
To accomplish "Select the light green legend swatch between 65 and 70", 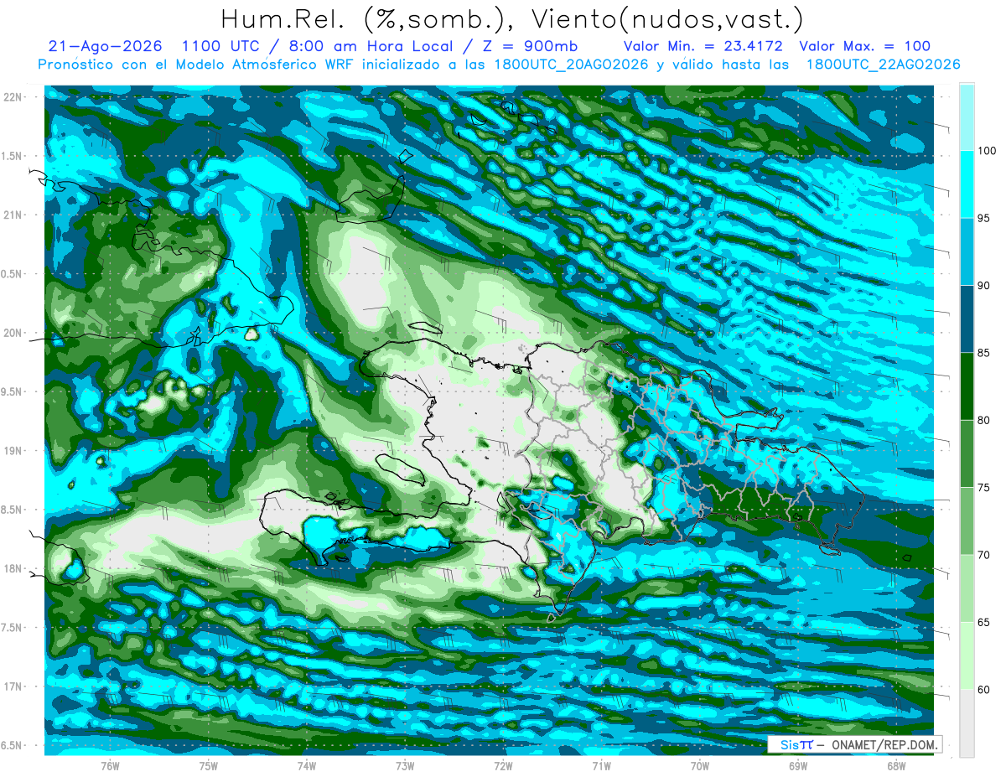I will [x=966, y=588].
